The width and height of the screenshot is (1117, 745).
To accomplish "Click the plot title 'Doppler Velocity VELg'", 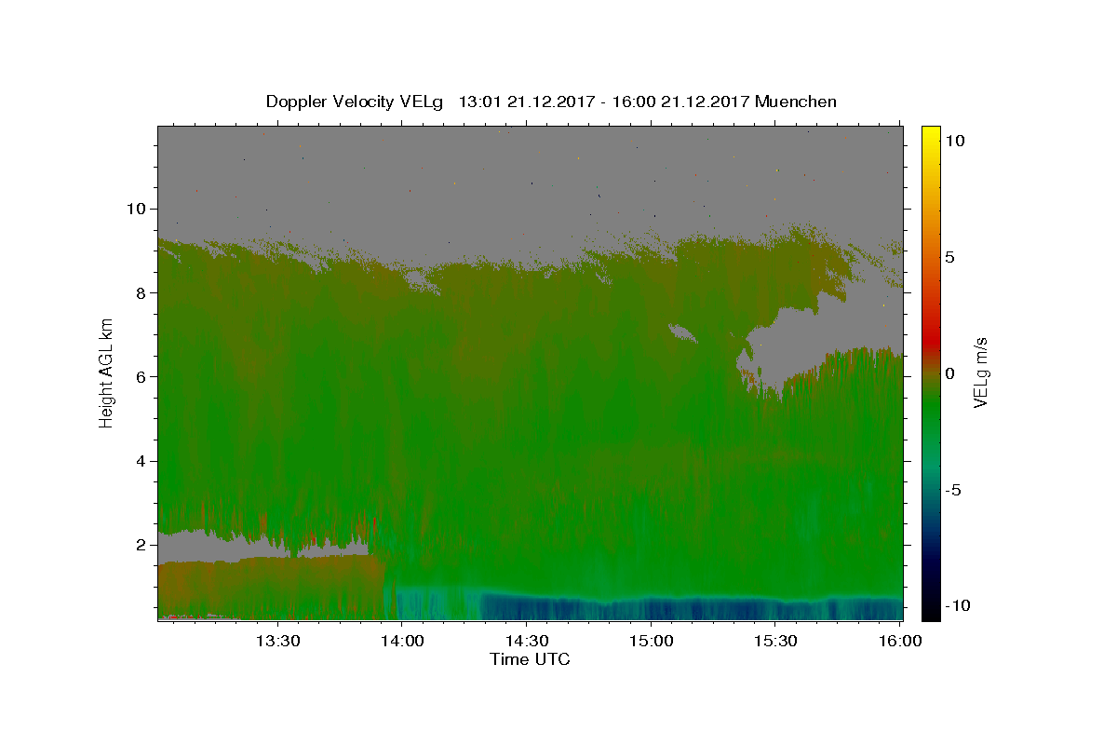I will tap(356, 102).
